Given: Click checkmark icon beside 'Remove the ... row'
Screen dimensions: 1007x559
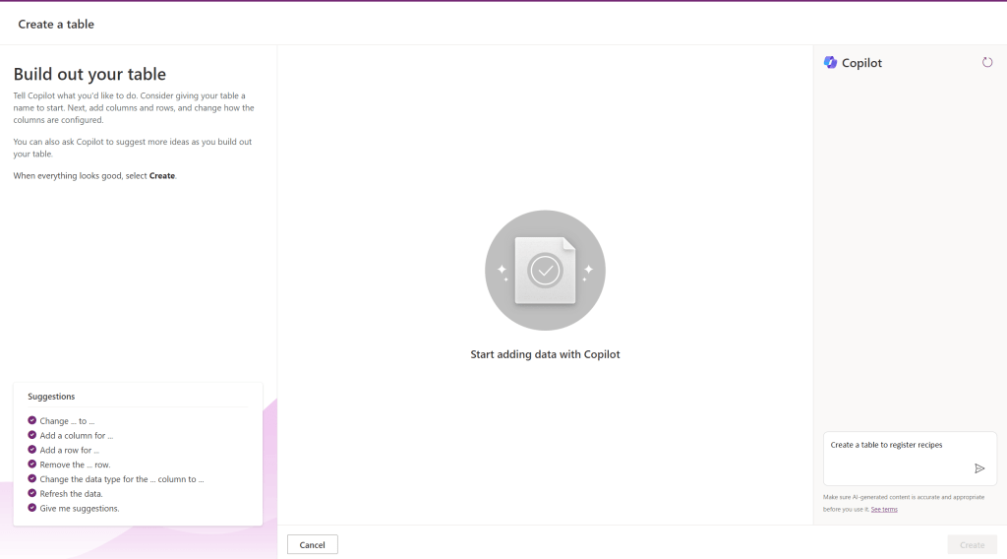Looking at the screenshot, I should (32, 464).
